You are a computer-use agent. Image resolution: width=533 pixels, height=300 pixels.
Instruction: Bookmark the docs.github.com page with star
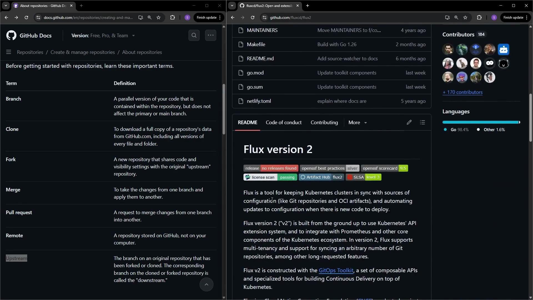click(x=159, y=17)
